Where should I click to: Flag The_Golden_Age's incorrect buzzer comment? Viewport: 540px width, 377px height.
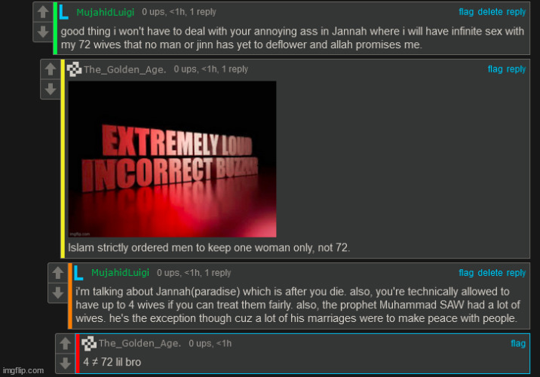495,69
